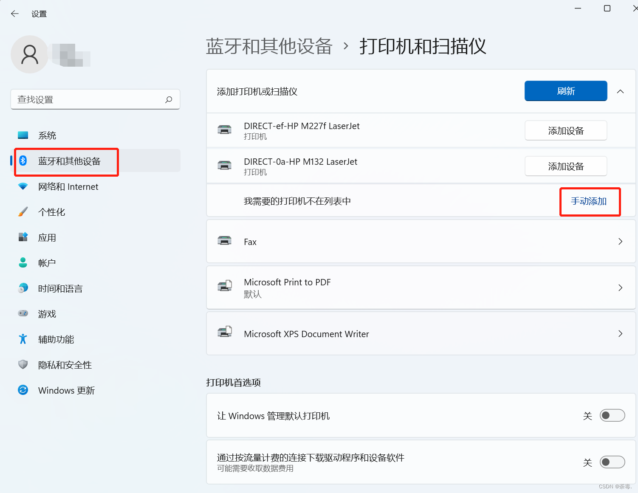Click the 设置 window title
The width and height of the screenshot is (638, 493).
pos(39,14)
